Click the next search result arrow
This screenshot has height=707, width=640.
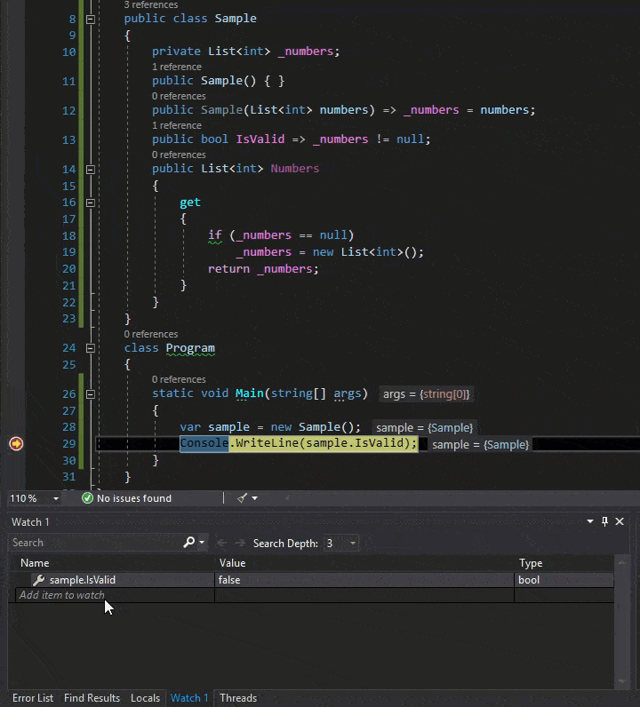point(241,543)
